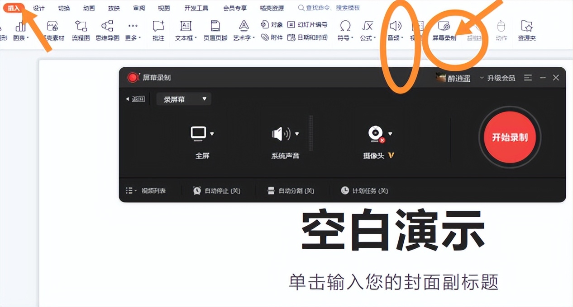The image size is (573, 307).
Task: Insert 艺术字 WordArt
Action: 244,29
